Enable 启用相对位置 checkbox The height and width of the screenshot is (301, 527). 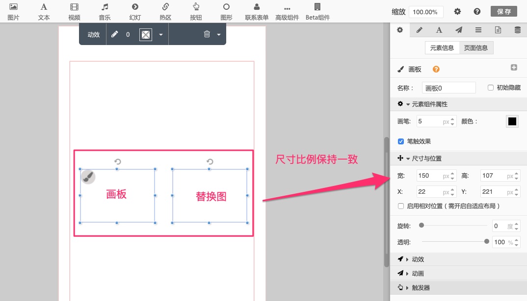point(401,206)
